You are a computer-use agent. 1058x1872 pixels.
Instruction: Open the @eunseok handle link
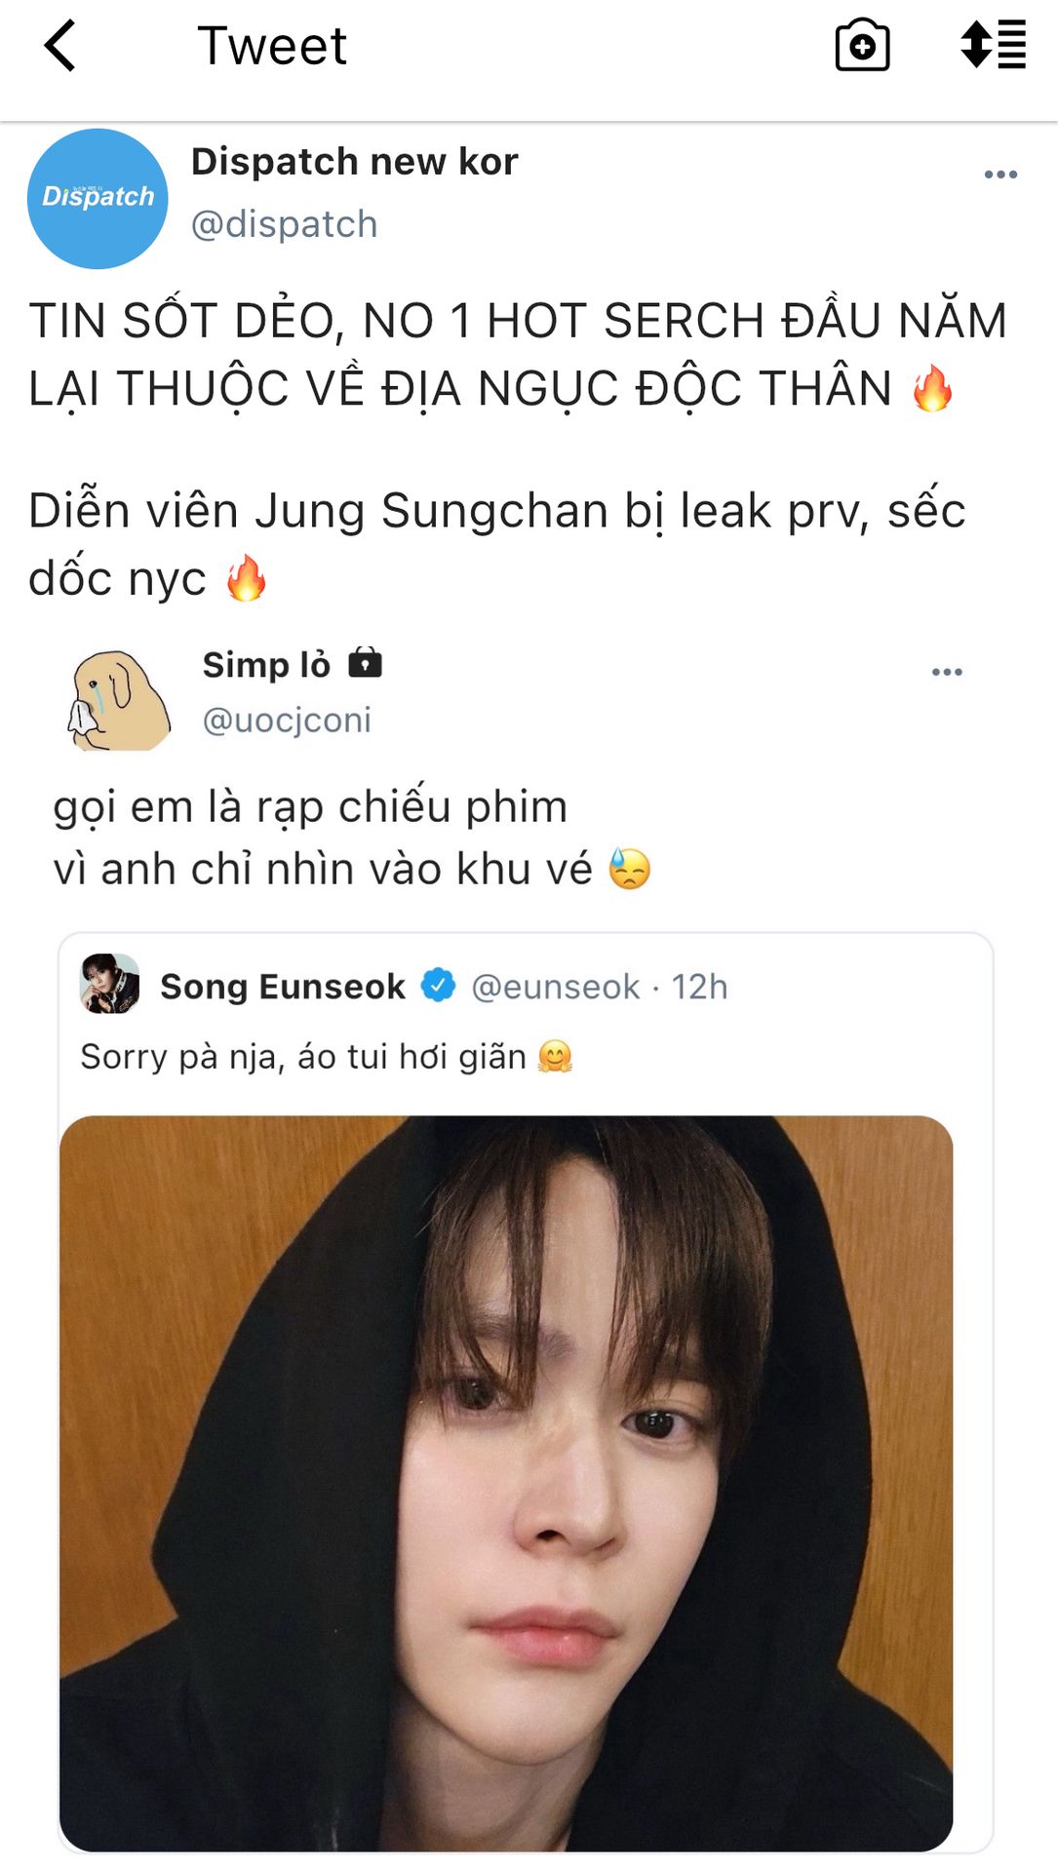[x=556, y=987]
